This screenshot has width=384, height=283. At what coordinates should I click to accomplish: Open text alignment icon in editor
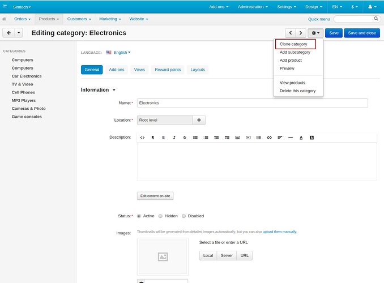coord(280,138)
